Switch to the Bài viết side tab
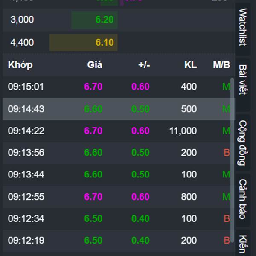This screenshot has width=256, height=256. tap(242, 80)
